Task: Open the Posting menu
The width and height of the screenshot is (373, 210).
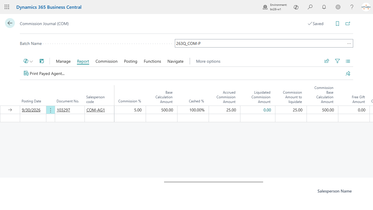Action: point(131,61)
